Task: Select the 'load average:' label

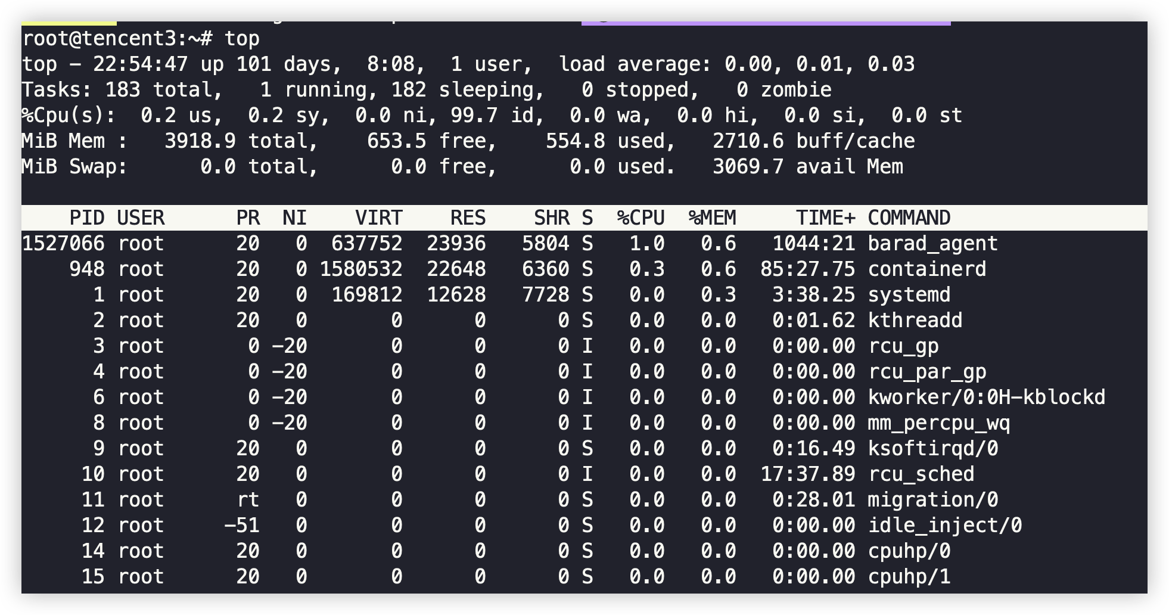Action: [635, 64]
